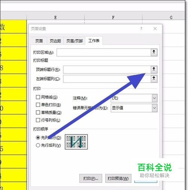Switch to the 页面 tab

pos(39,41)
